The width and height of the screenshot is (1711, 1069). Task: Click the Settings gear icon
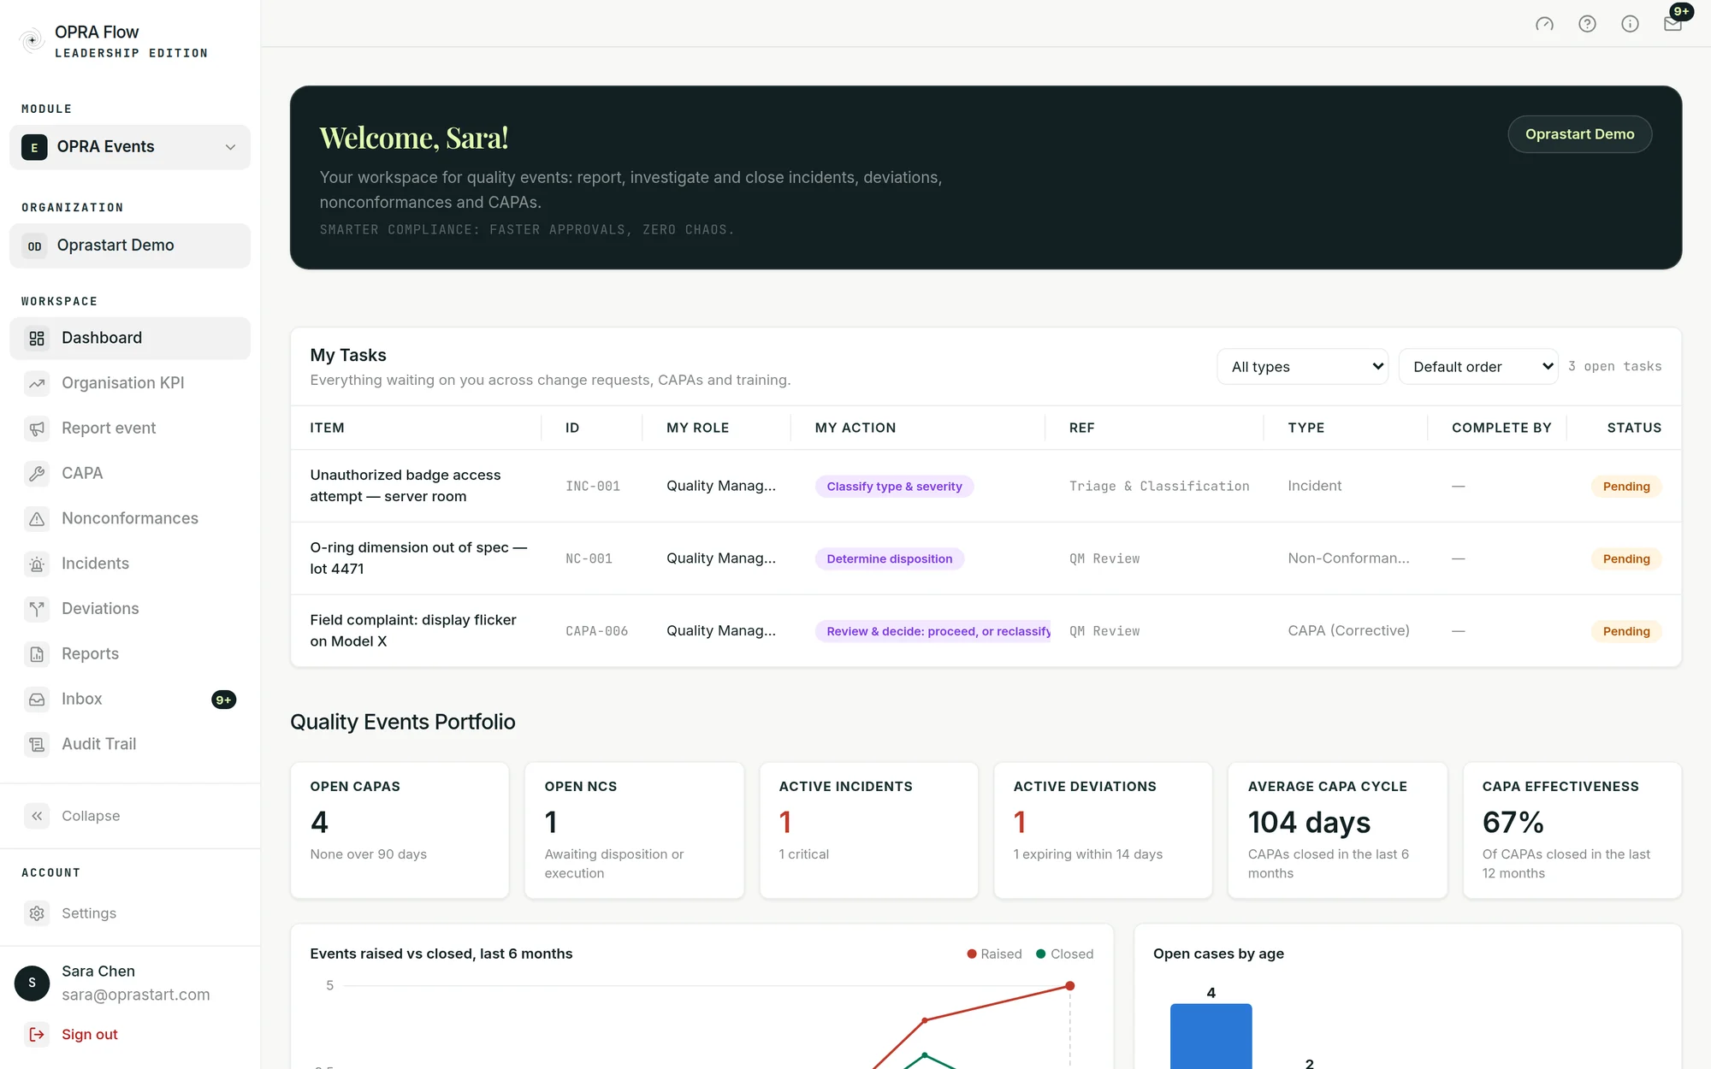(37, 913)
